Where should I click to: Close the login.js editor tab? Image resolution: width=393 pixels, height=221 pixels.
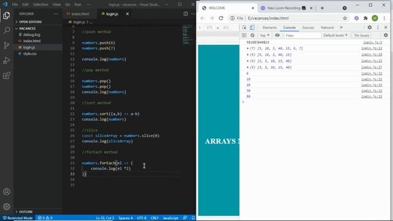pos(127,14)
